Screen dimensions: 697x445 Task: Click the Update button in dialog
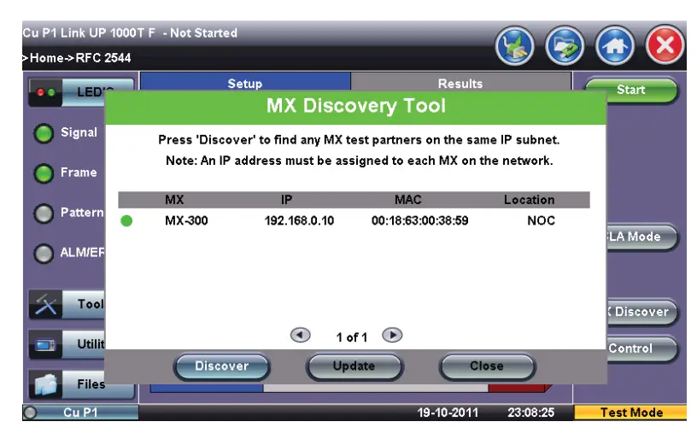point(354,366)
